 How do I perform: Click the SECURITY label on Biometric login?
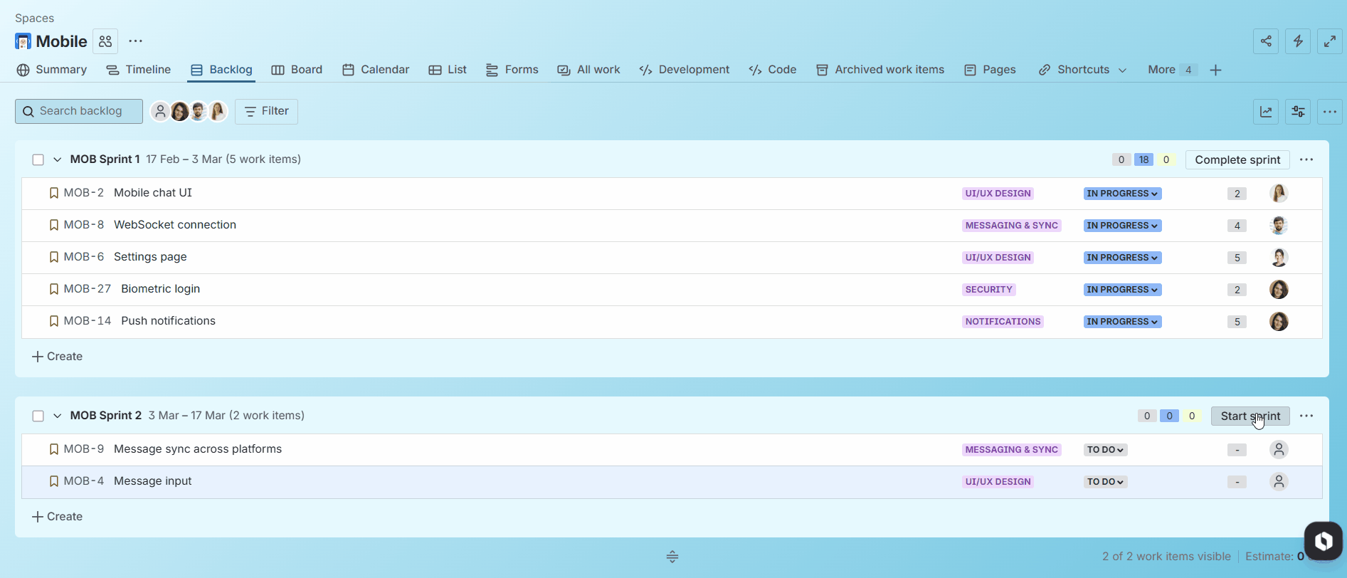click(988, 290)
